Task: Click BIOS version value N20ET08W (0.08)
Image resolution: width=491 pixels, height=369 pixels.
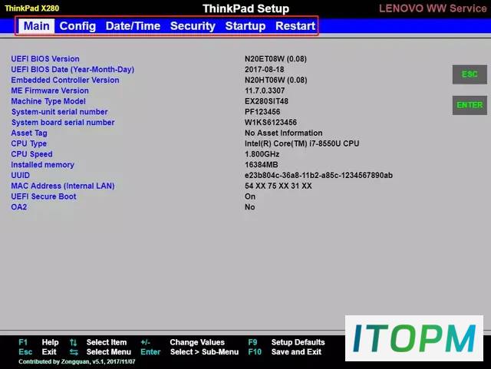Action: [275, 59]
